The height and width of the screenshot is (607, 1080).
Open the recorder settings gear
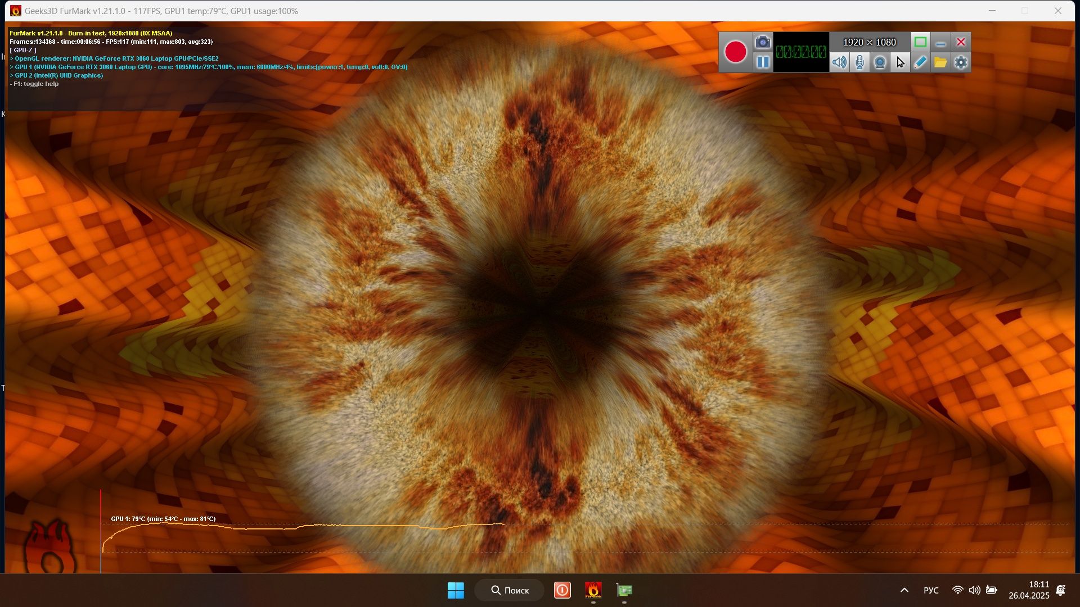(961, 62)
